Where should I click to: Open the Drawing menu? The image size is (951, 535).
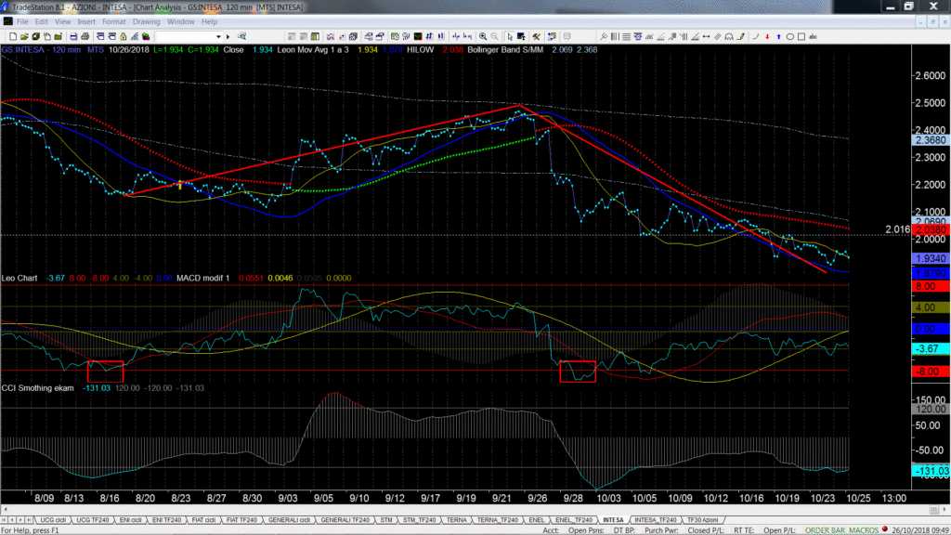click(x=146, y=22)
